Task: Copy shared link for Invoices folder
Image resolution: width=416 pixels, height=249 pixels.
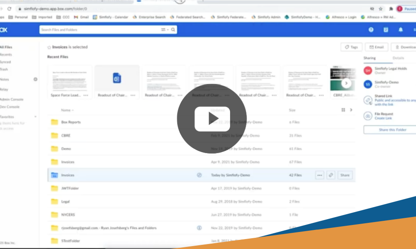Action: click(x=331, y=175)
